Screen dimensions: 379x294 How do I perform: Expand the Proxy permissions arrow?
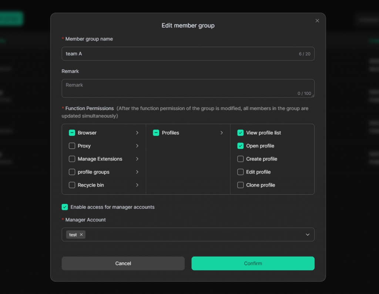tap(137, 146)
